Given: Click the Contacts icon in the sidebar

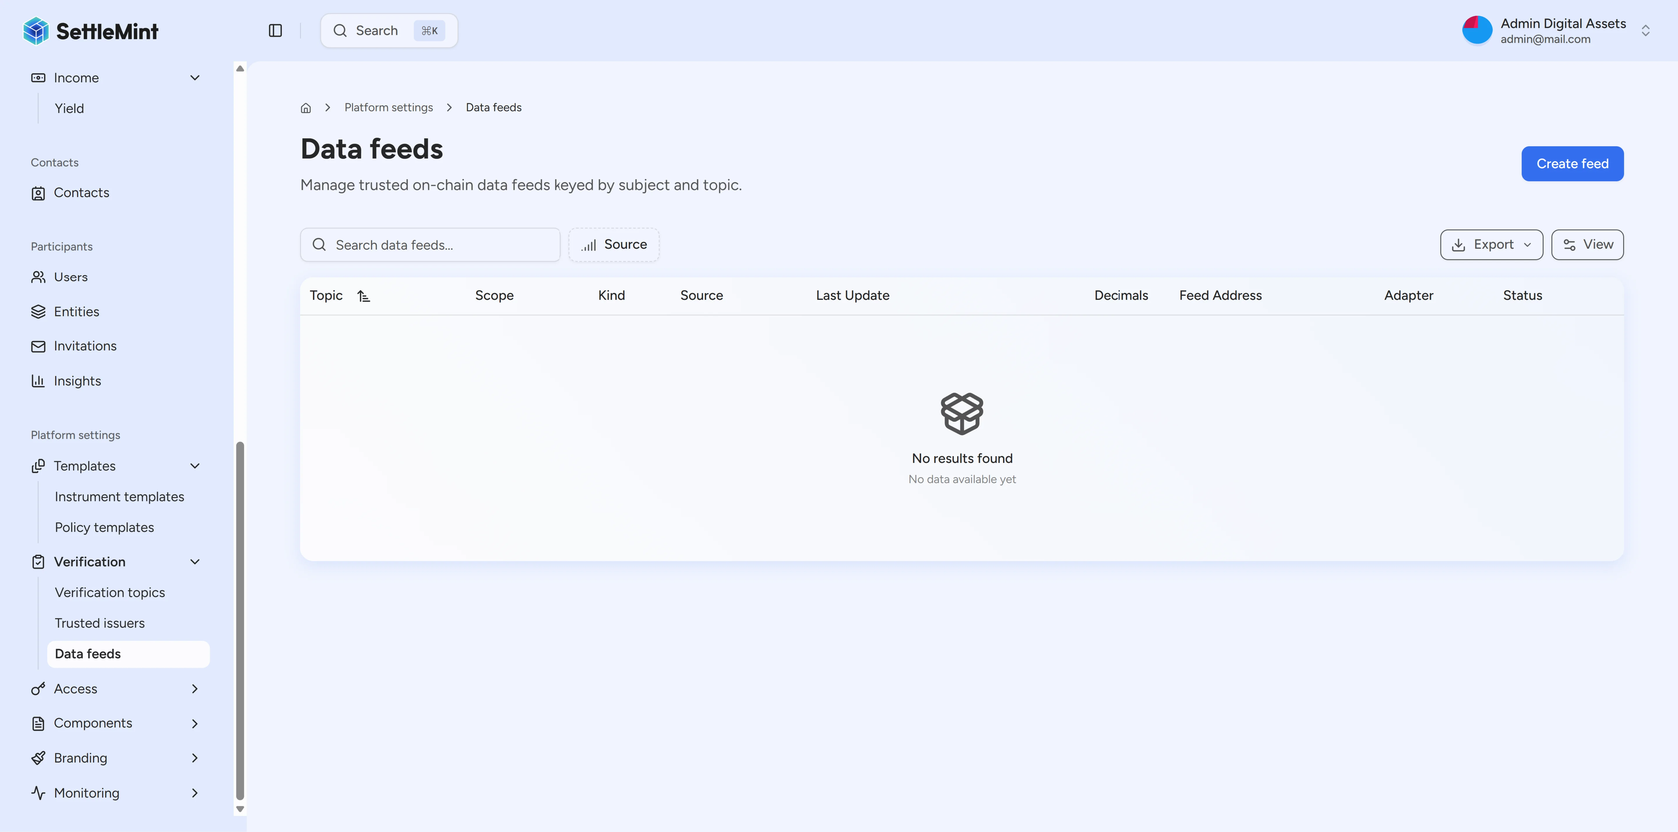Looking at the screenshot, I should (x=38, y=193).
